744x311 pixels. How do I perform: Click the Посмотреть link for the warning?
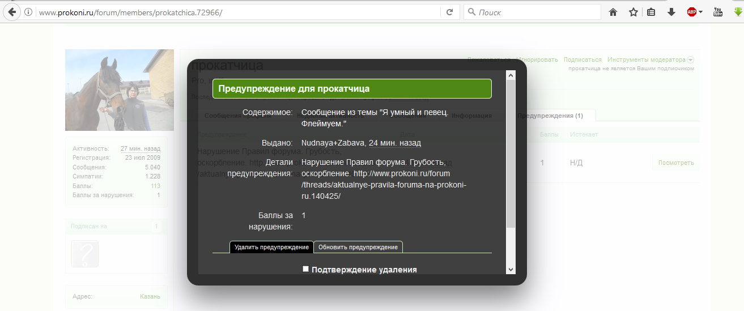(675, 163)
